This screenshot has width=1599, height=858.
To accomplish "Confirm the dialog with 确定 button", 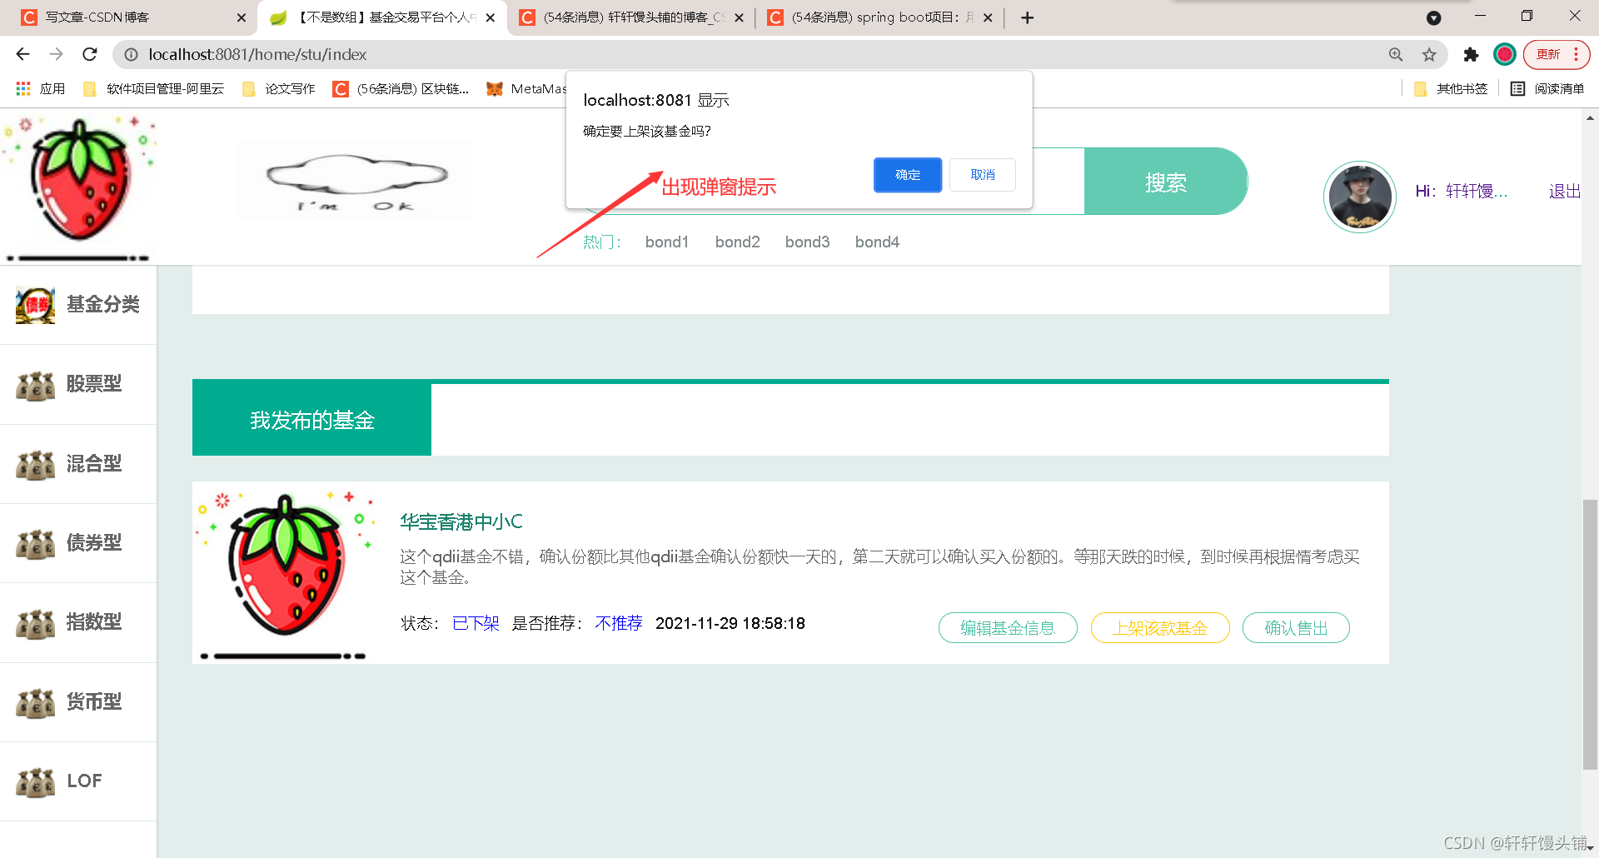I will (x=908, y=175).
